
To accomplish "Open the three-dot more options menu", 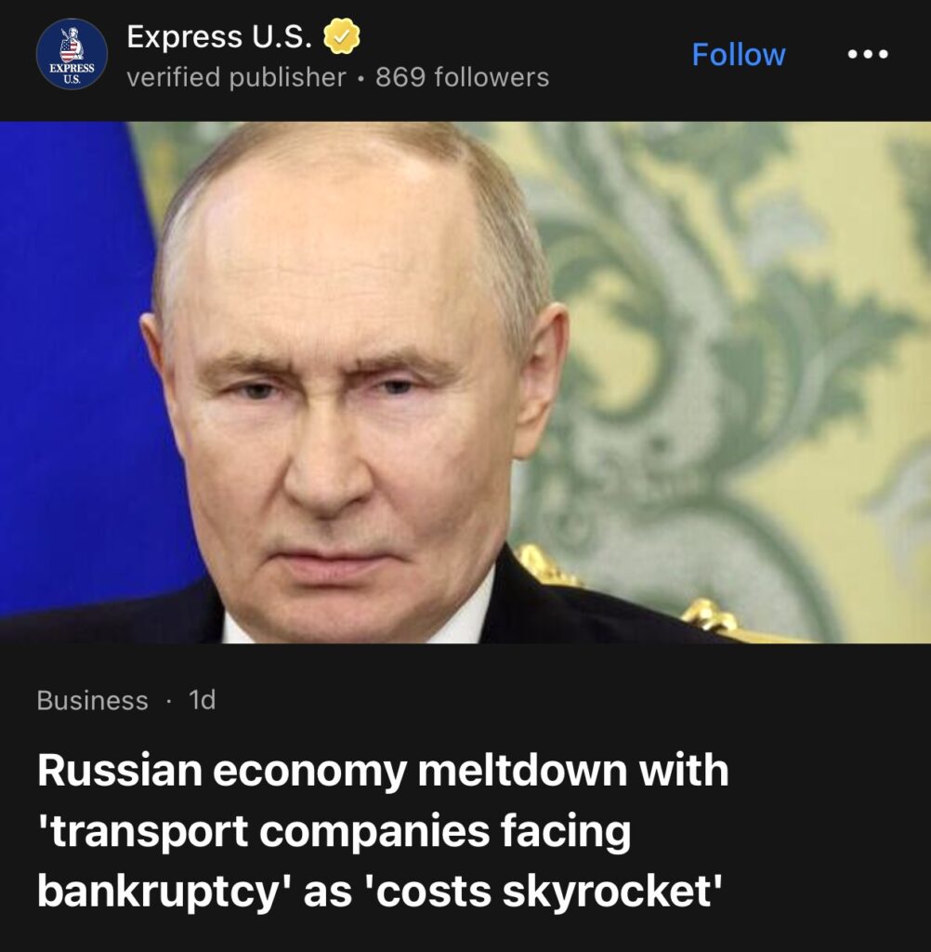I will 868,54.
